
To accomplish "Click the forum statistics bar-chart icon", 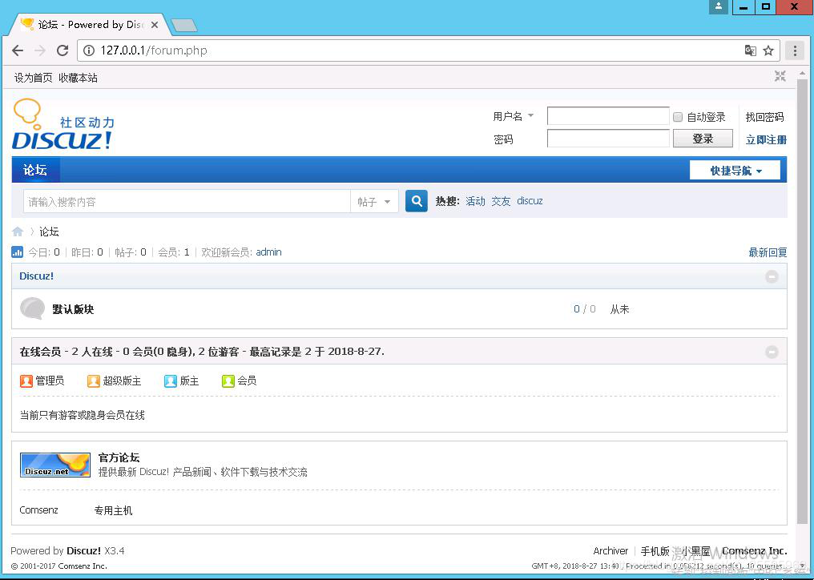I will pyautogui.click(x=17, y=252).
